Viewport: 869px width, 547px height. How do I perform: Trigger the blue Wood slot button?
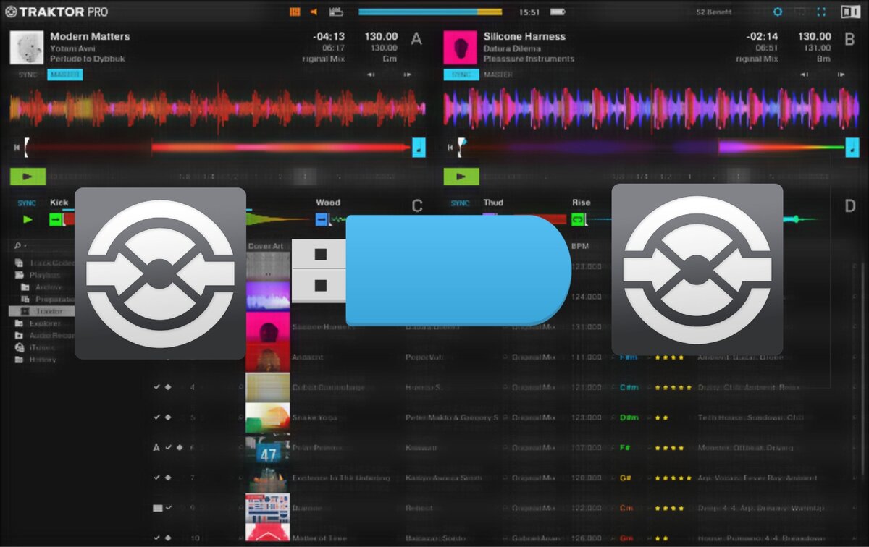(x=322, y=219)
